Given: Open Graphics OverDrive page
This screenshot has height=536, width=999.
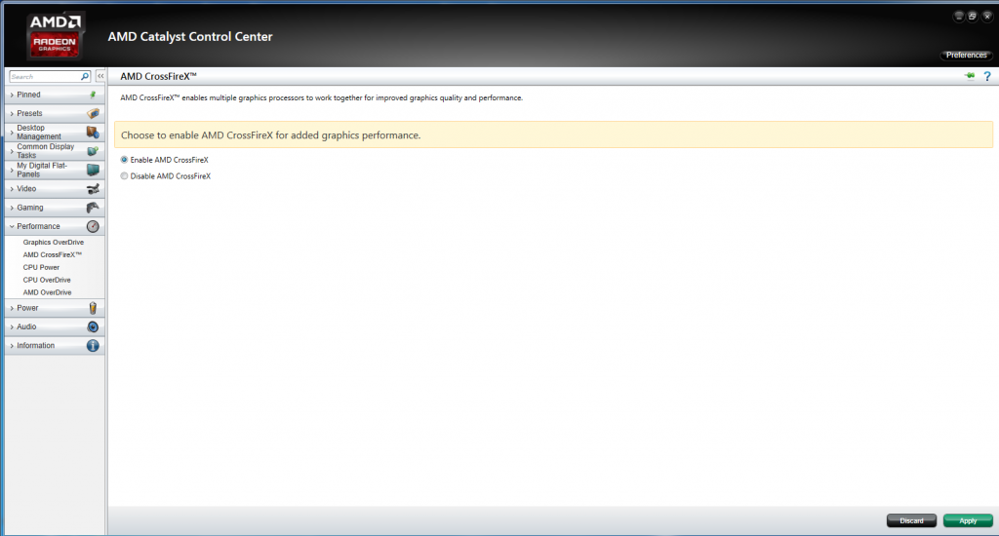Looking at the screenshot, I should pyautogui.click(x=54, y=242).
